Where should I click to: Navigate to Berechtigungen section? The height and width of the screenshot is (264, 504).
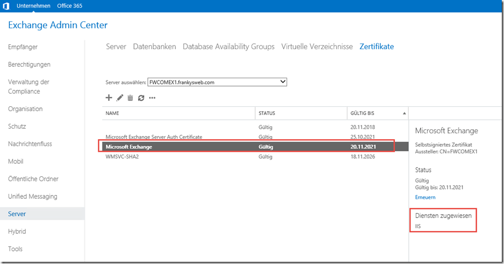point(29,64)
